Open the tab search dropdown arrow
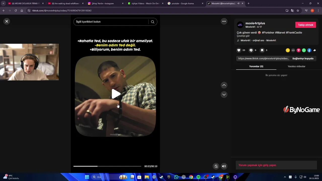Screen dimensions: 322x181 [3, 4]
